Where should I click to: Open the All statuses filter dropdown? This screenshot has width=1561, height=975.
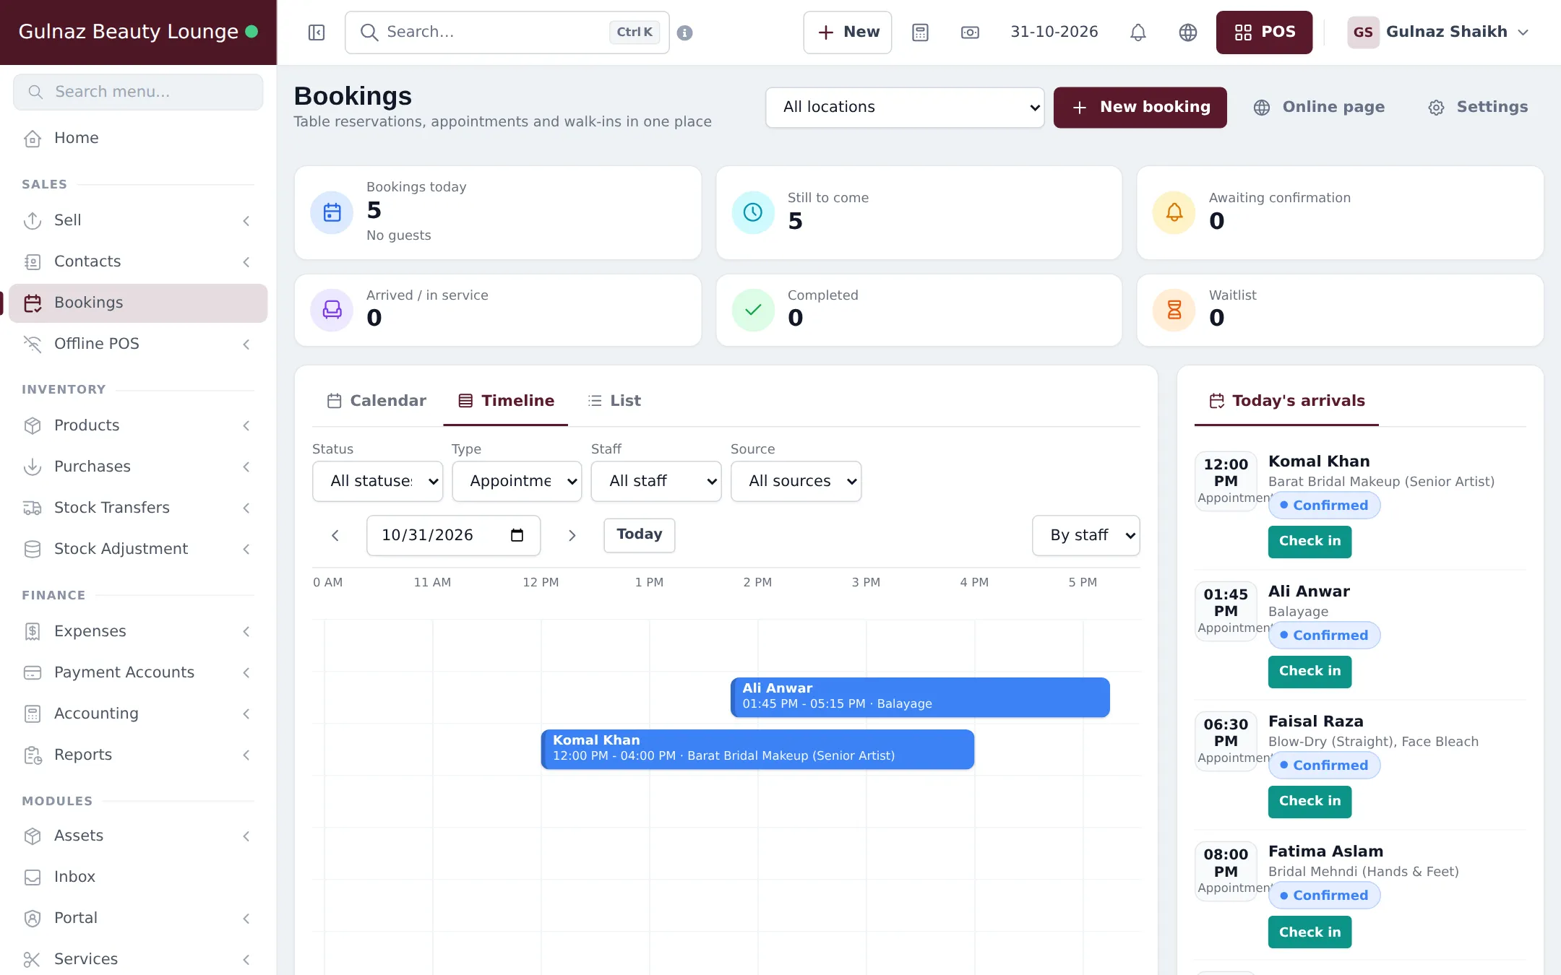point(378,481)
